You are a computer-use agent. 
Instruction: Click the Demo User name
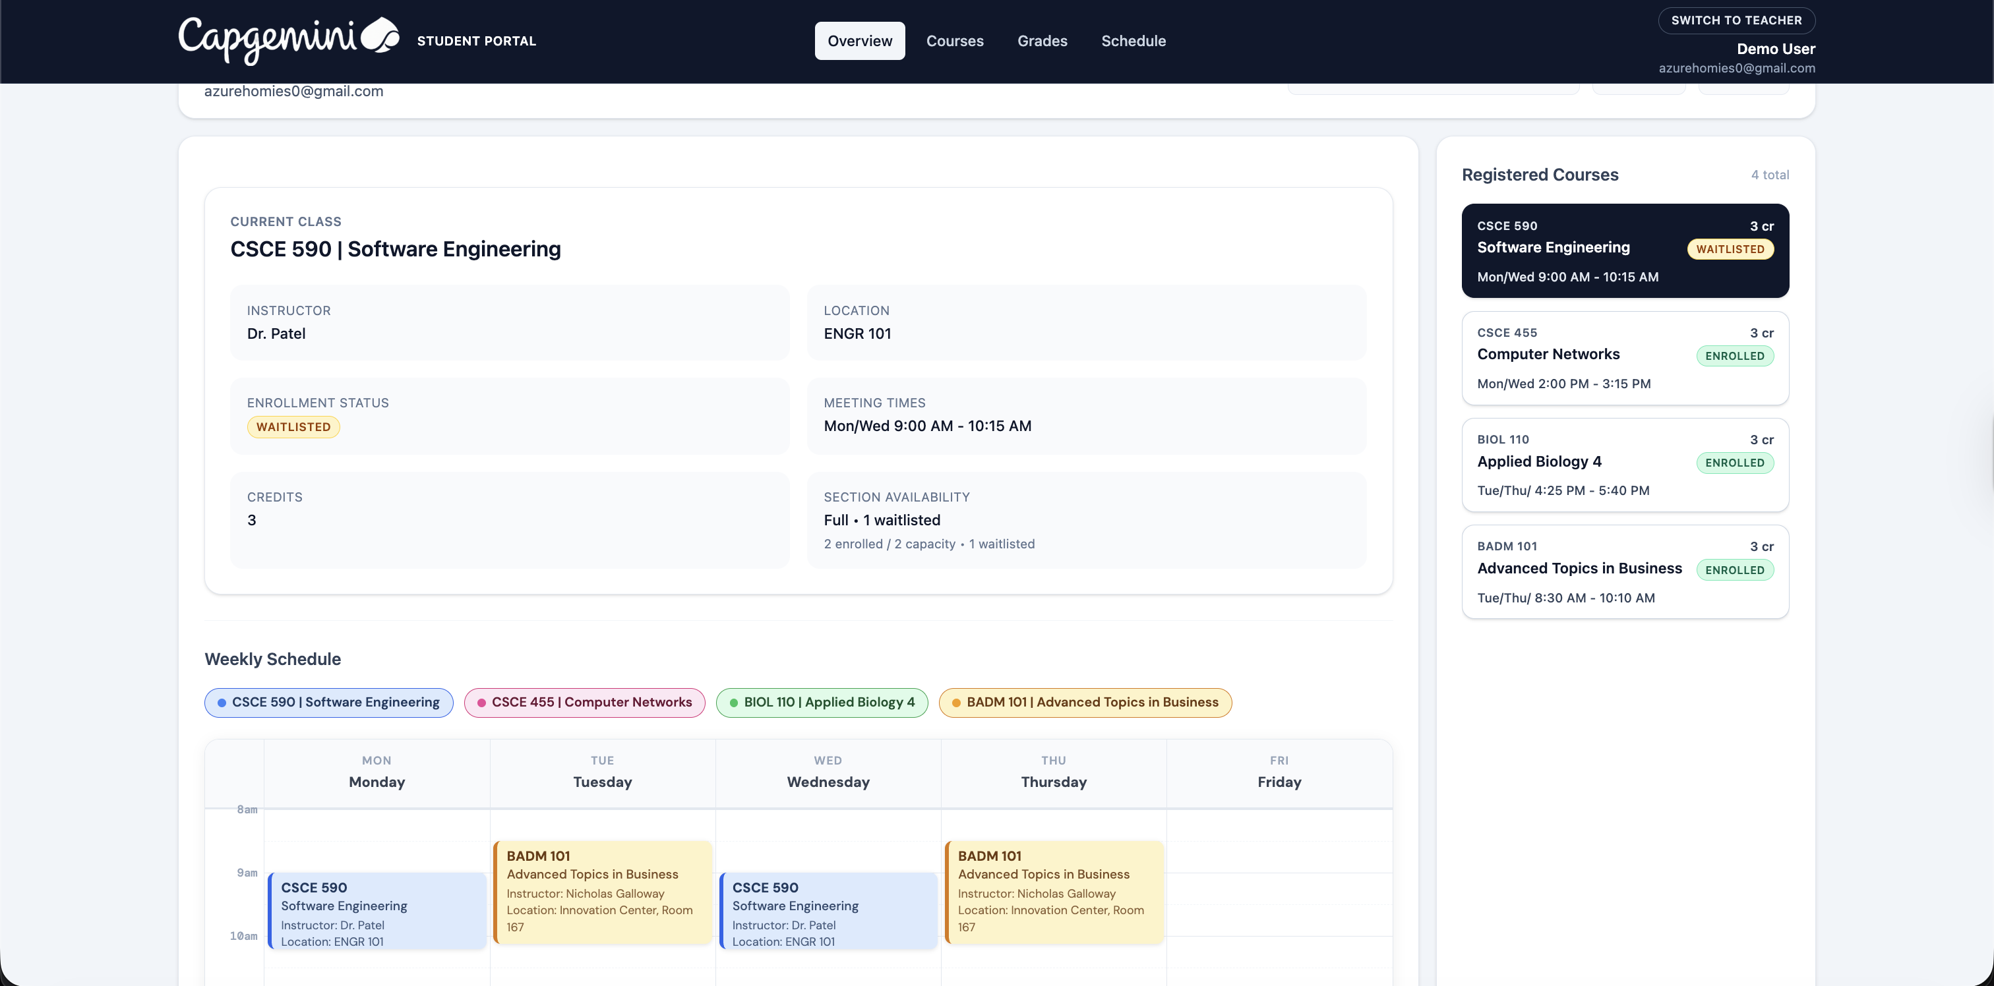tap(1775, 49)
